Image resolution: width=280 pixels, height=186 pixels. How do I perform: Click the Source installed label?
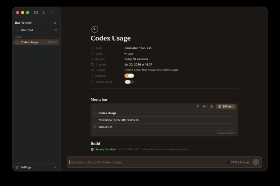point(105,149)
